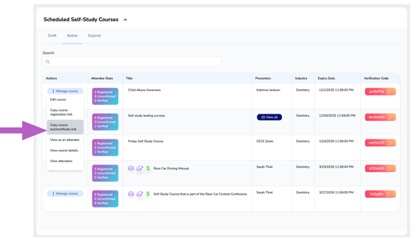Open attendee stats badge for Race Car Driving Manual

click(x=105, y=173)
